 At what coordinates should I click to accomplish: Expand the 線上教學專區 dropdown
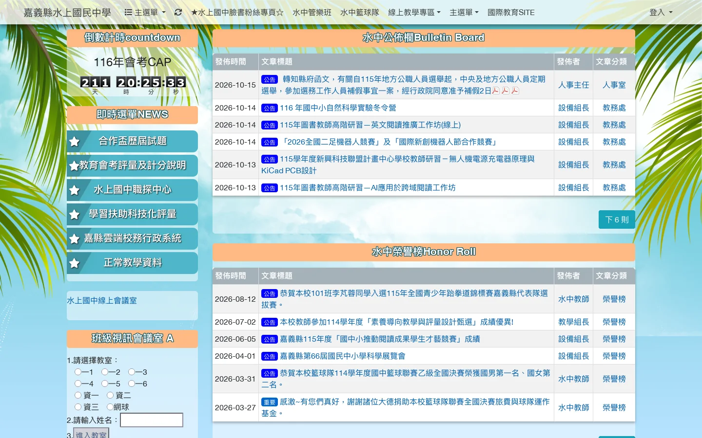[x=414, y=12]
